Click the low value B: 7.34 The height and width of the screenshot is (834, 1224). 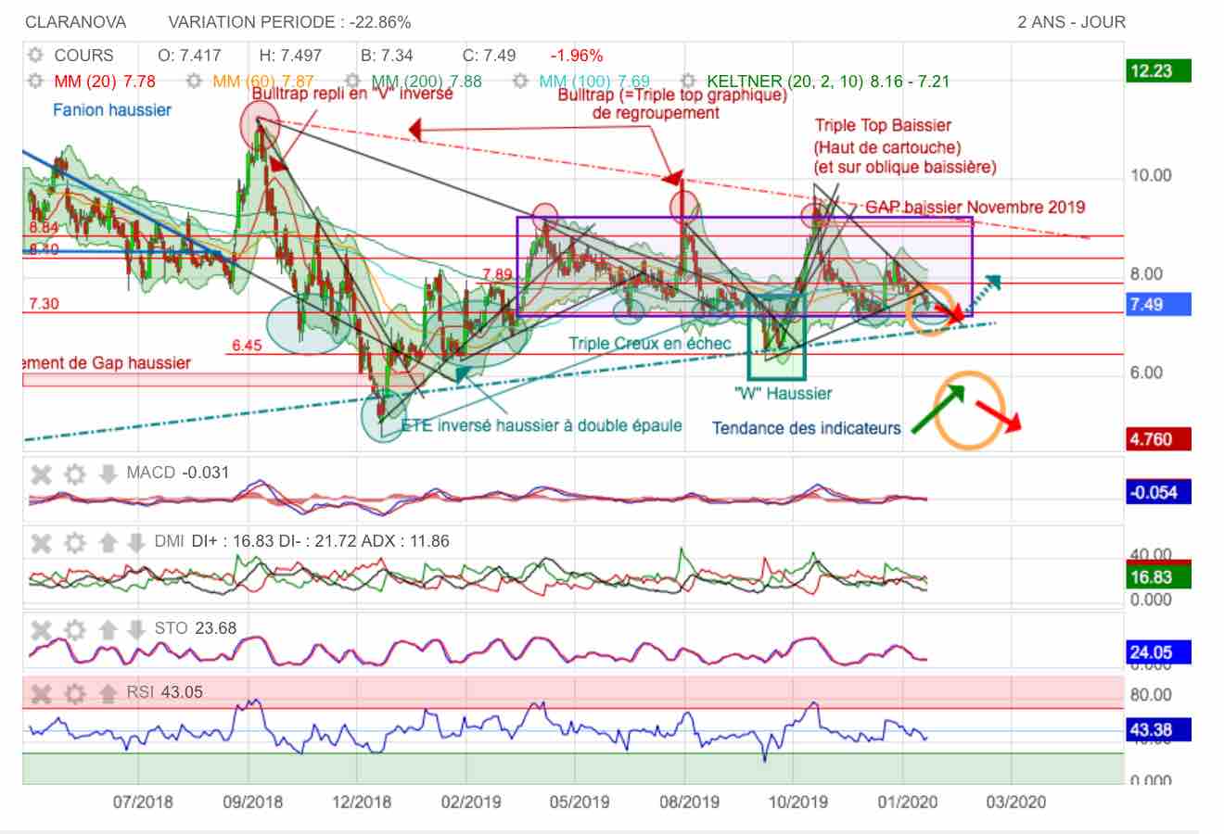click(387, 56)
